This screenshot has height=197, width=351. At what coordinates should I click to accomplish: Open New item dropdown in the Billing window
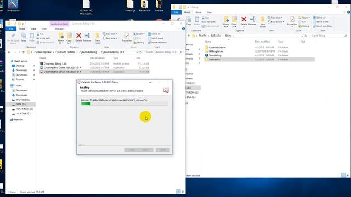pyautogui.click(x=275, y=18)
